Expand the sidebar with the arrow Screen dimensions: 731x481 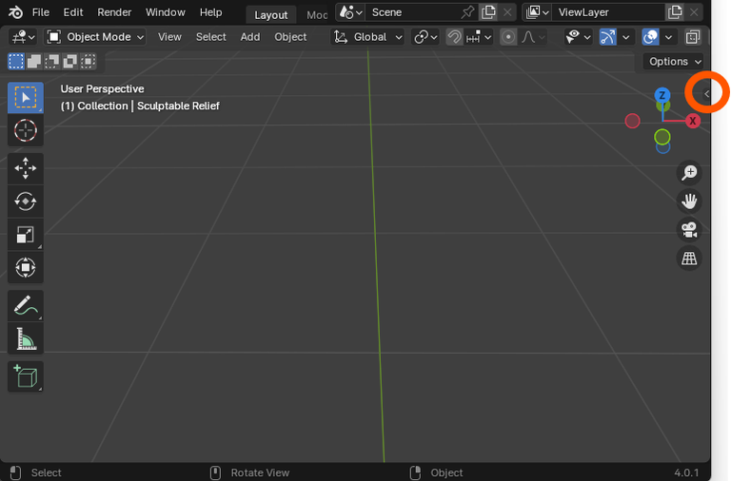(706, 93)
